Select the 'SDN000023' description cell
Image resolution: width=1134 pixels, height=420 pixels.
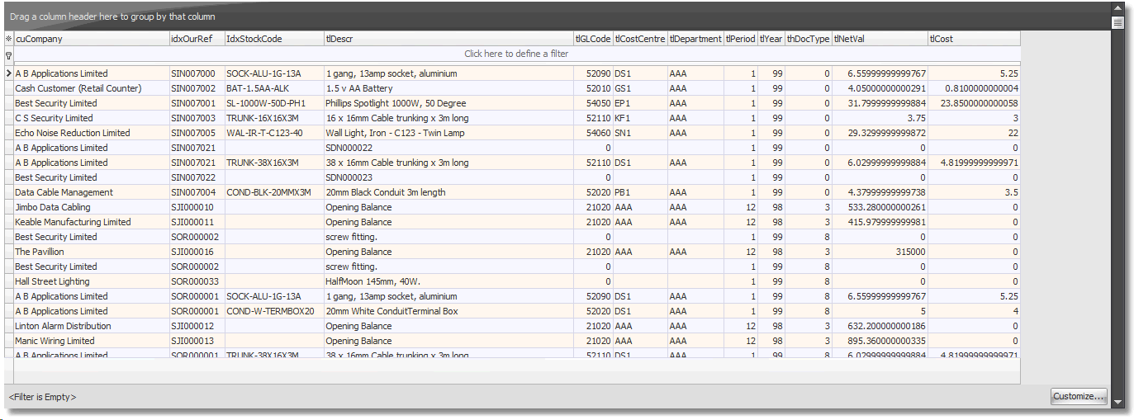449,177
